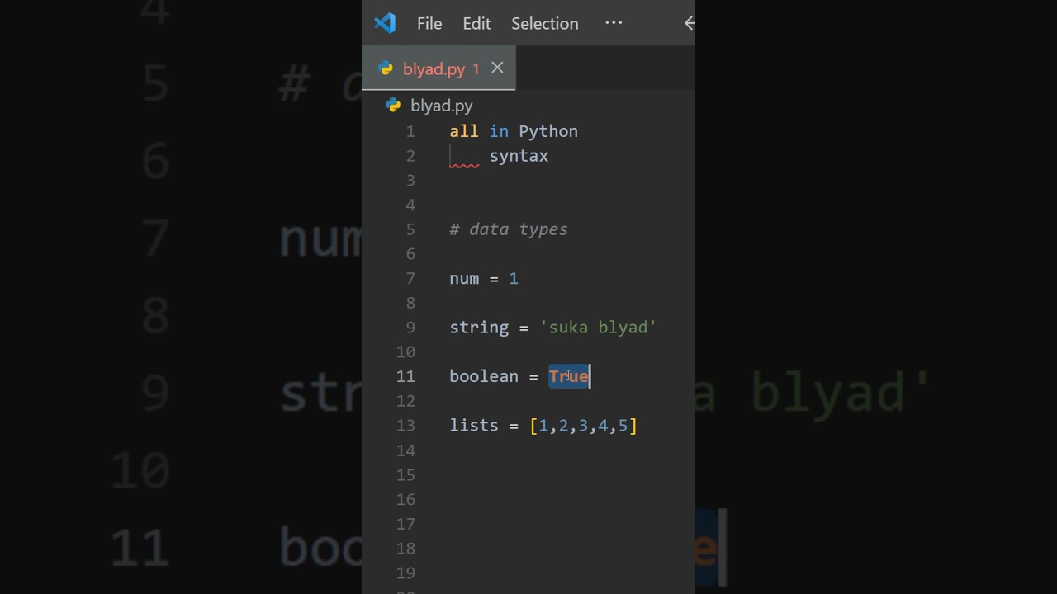Click the 'in' keyword on line 1
The width and height of the screenshot is (1057, 594).
click(x=499, y=131)
